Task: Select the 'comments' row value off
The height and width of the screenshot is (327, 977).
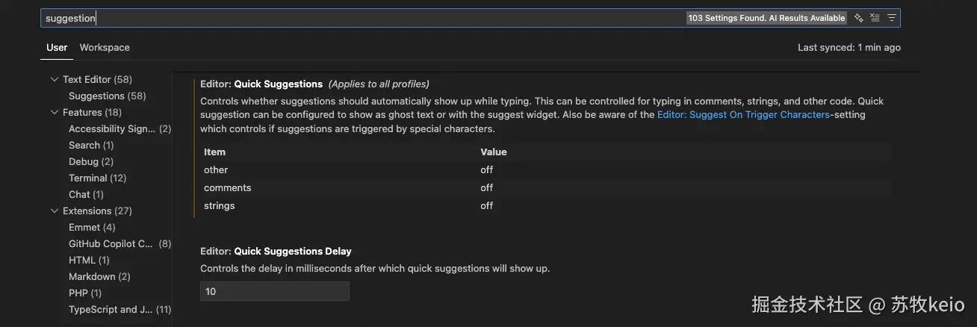Action: click(487, 187)
